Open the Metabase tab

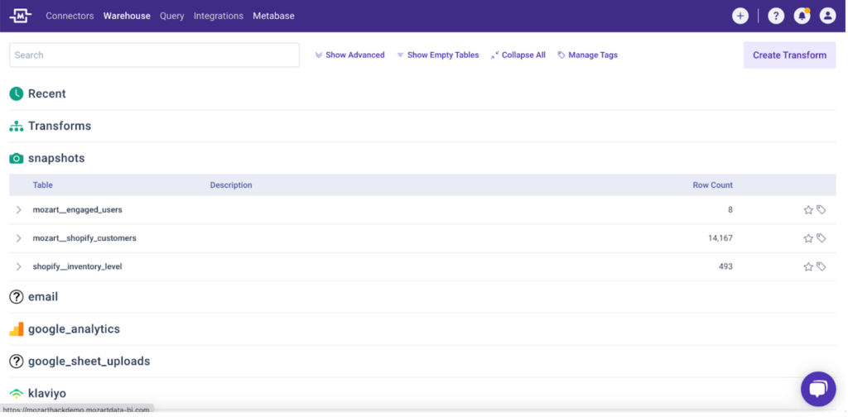tap(273, 16)
